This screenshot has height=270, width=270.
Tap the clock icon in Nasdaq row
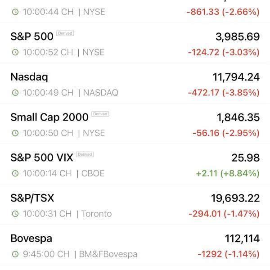[x=15, y=93]
